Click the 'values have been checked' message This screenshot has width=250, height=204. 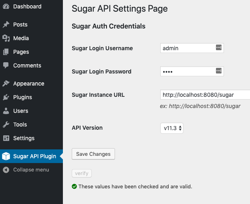pyautogui.click(x=135, y=187)
